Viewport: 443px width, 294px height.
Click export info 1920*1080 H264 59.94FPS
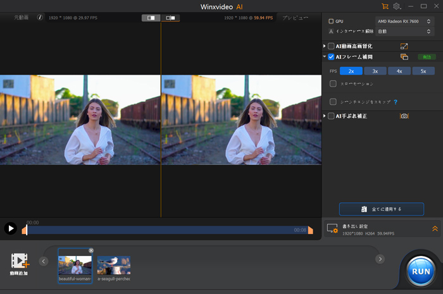pos(368,234)
